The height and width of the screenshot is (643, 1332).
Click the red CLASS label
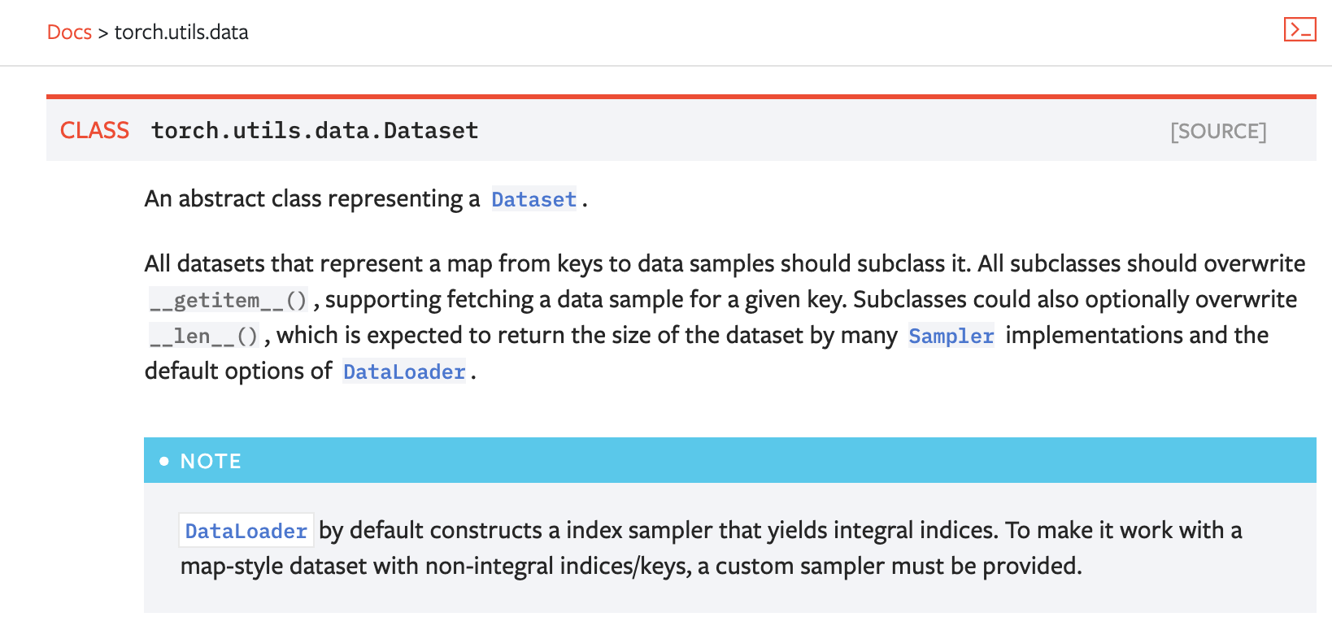point(94,130)
